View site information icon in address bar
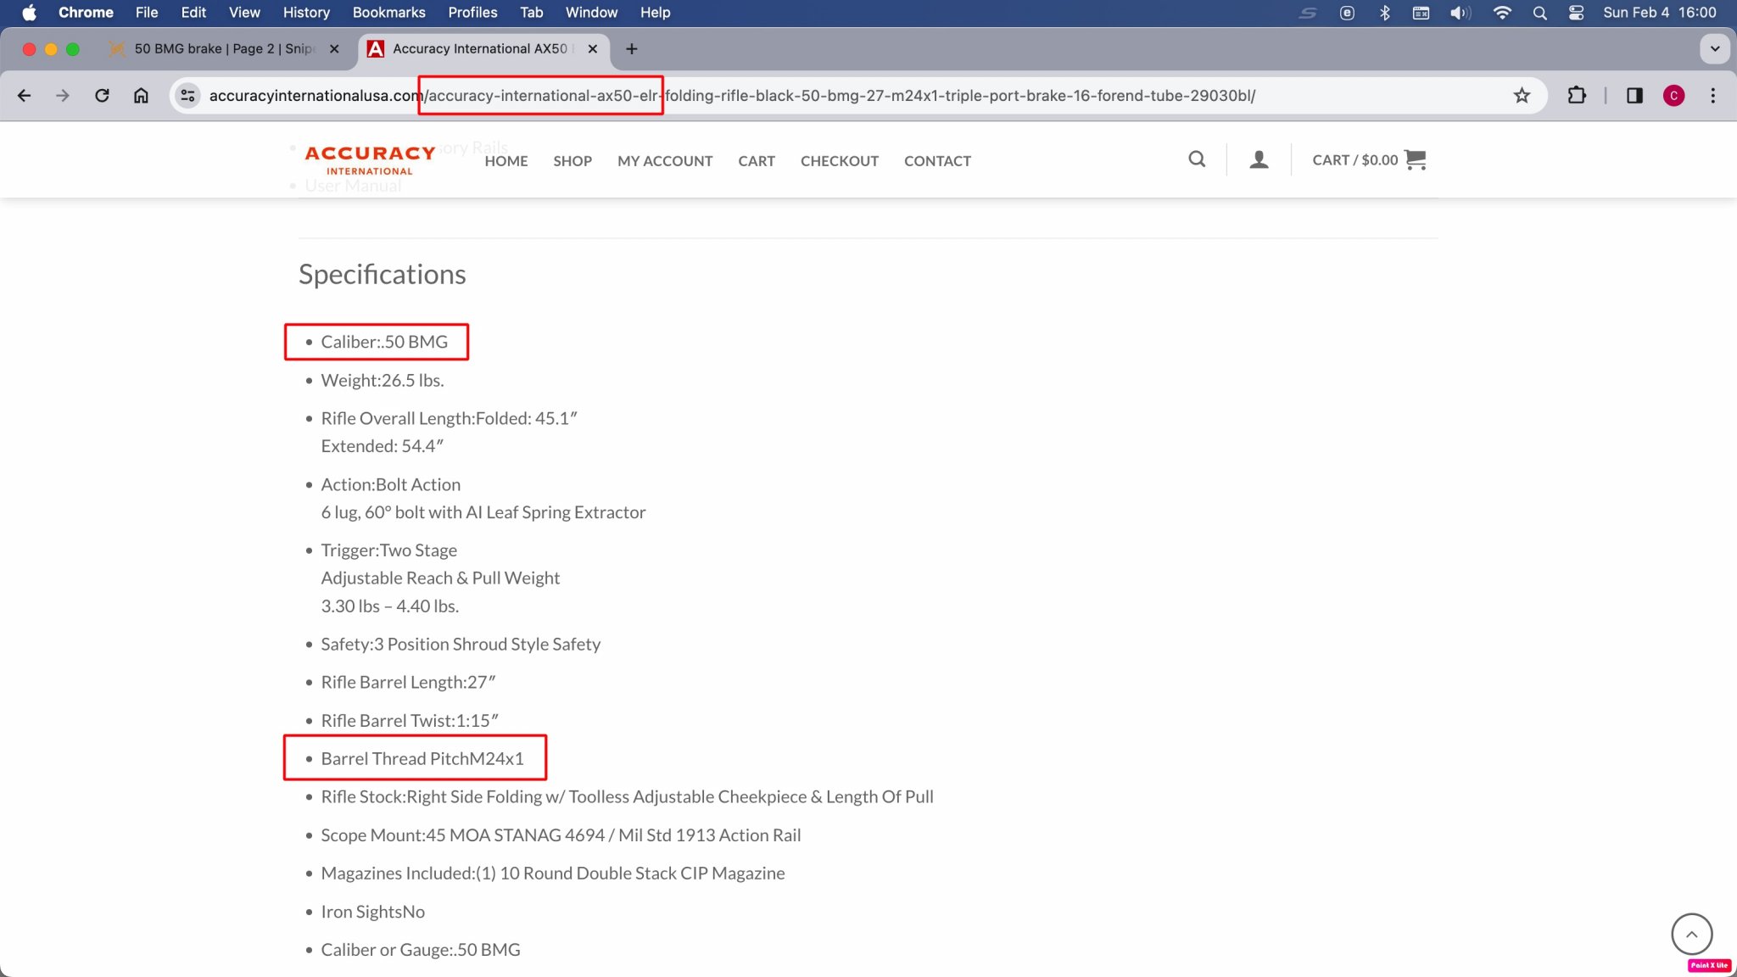 tap(187, 96)
